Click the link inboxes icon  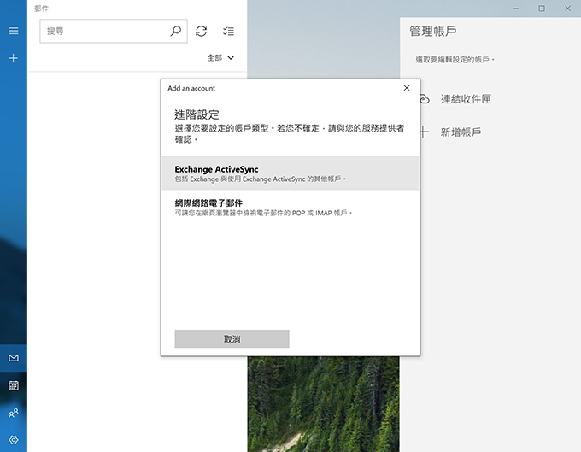(x=425, y=99)
